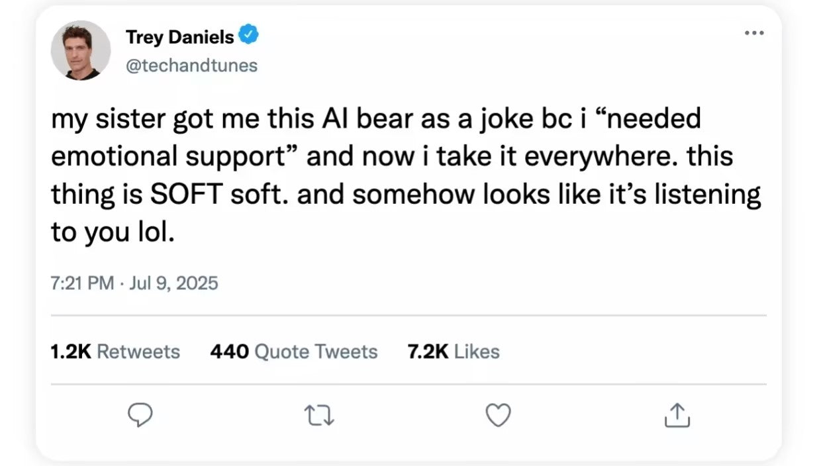Open the 440 Quote Tweets list
The width and height of the screenshot is (819, 466).
pos(293,351)
